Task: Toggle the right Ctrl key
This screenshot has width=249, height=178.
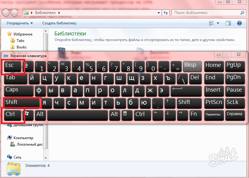Action: [143, 116]
